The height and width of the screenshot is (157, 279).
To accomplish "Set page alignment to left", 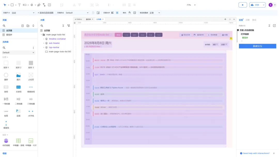I will coord(112,13).
